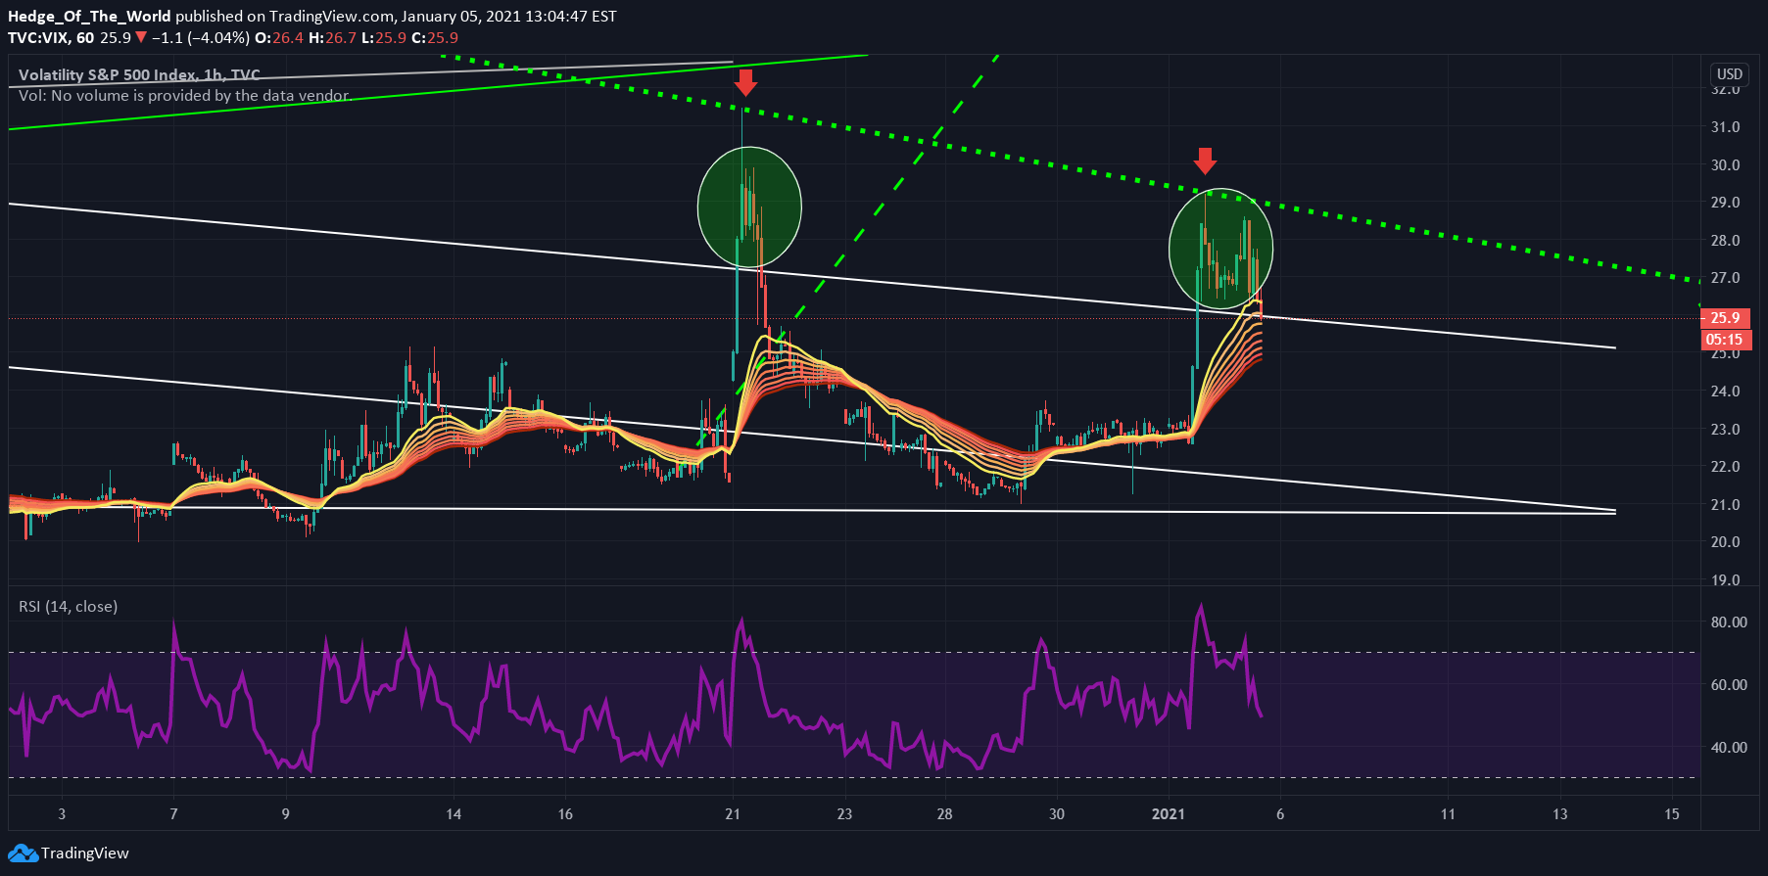This screenshot has width=1768, height=876.
Task: Click the 05:15 bar countdown label
Action: click(1725, 340)
